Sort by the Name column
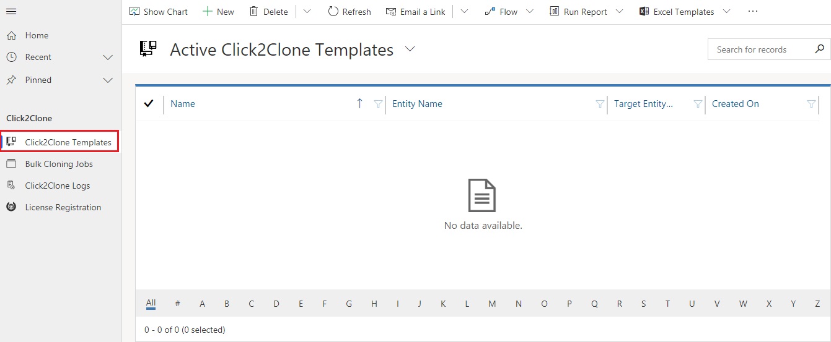 click(x=183, y=104)
